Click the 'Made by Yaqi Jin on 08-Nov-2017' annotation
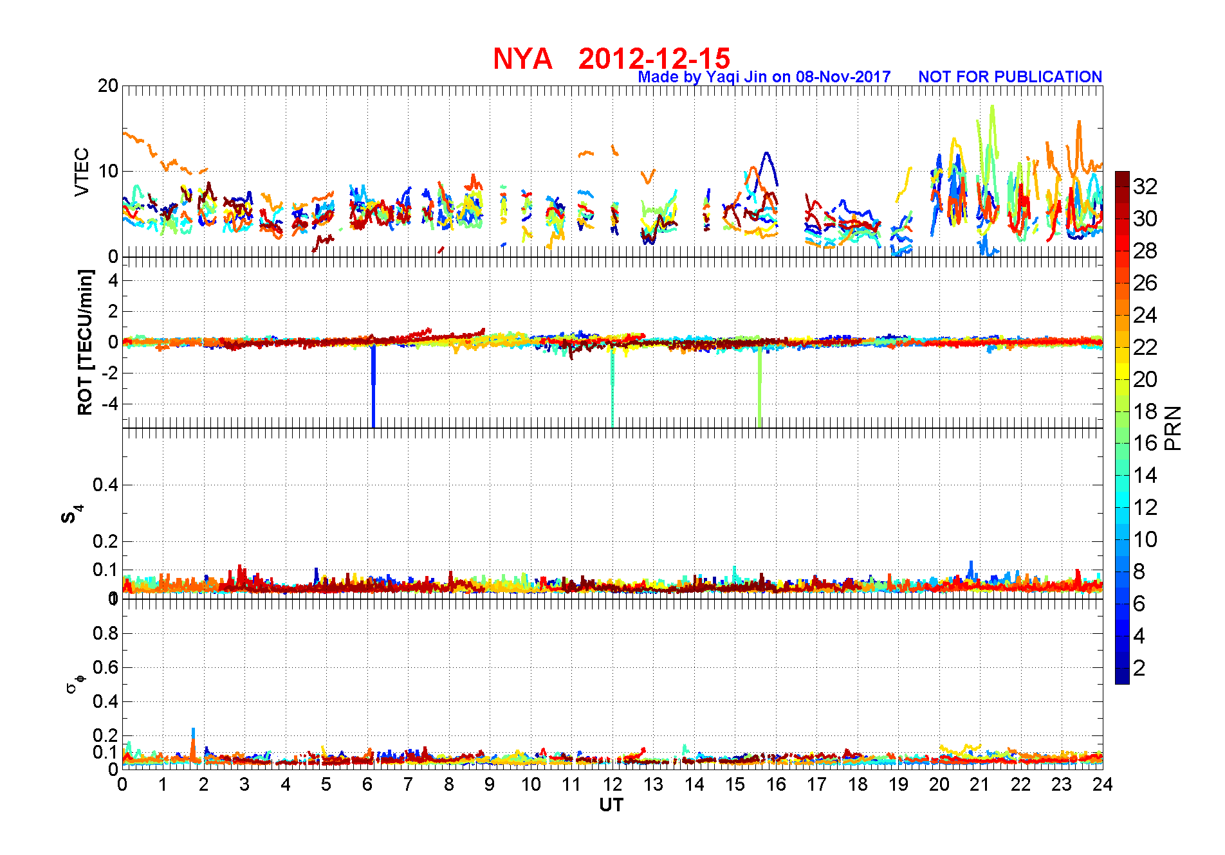Screen dimensions: 1225x855 click(x=764, y=77)
